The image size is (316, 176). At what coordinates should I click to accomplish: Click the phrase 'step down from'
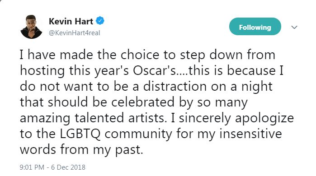227,56
